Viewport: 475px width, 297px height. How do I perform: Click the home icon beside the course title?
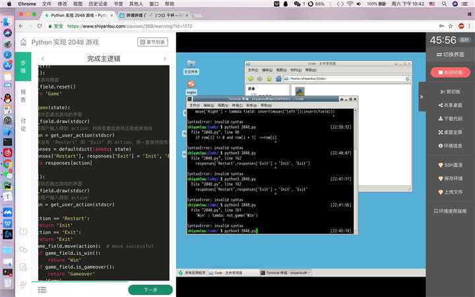click(x=23, y=42)
